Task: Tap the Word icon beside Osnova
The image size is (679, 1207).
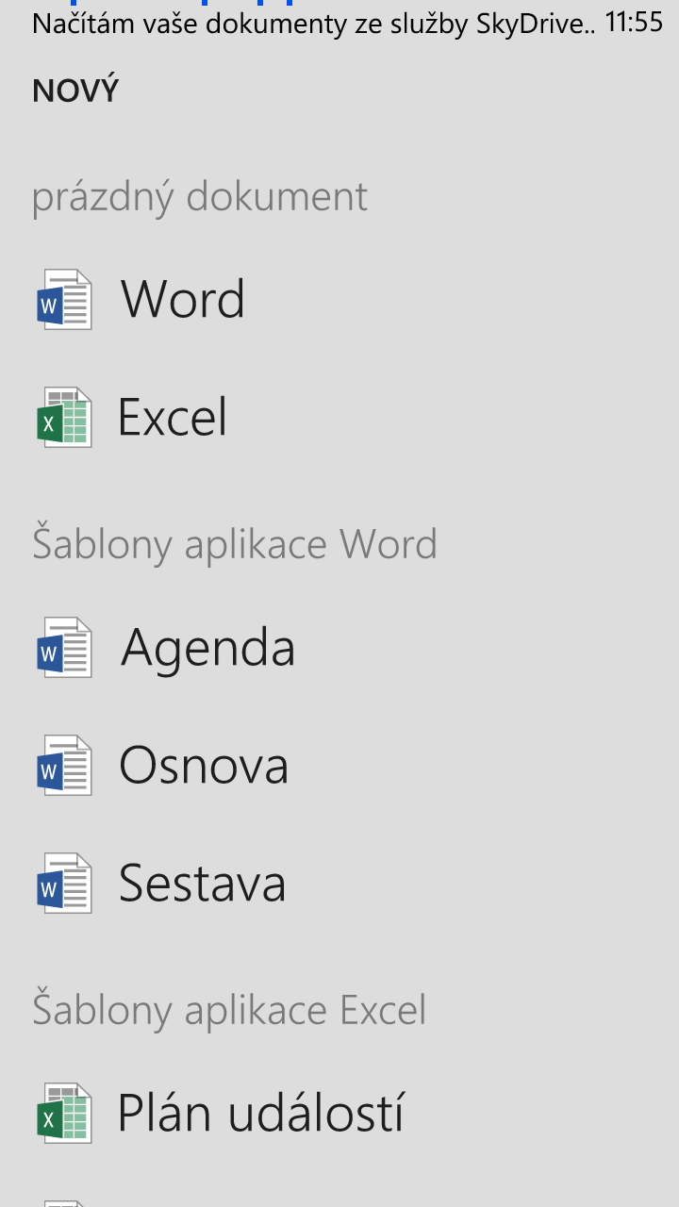Action: pos(64,765)
